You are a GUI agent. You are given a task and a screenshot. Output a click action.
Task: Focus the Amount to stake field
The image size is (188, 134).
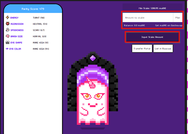click(x=148, y=18)
